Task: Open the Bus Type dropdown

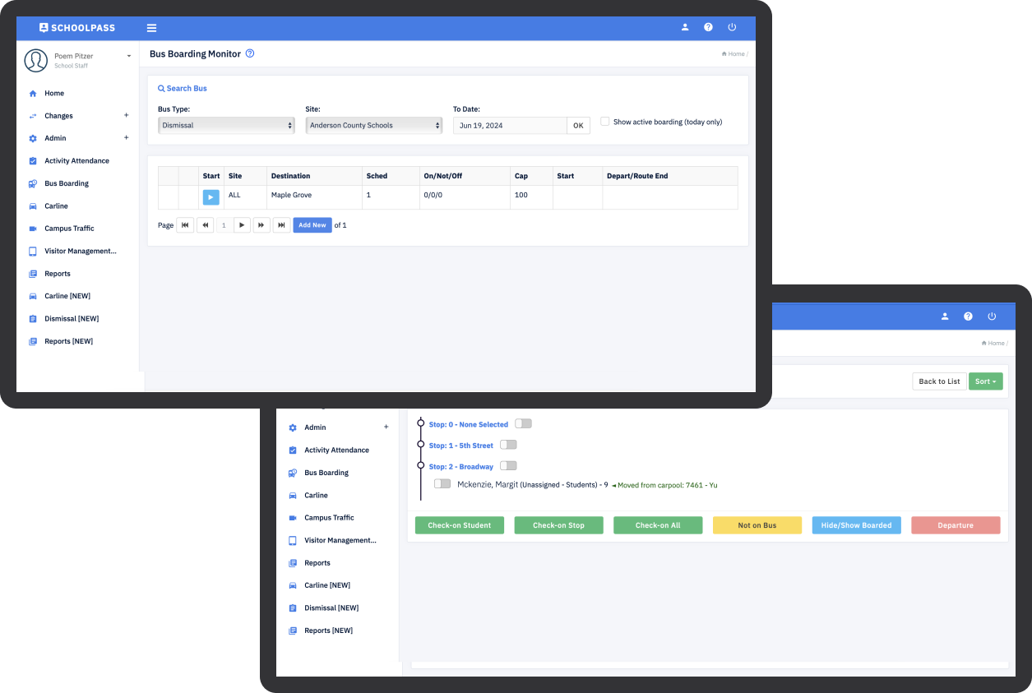Action: click(226, 126)
